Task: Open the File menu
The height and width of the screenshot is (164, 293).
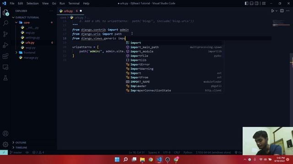Action: click(12, 3)
